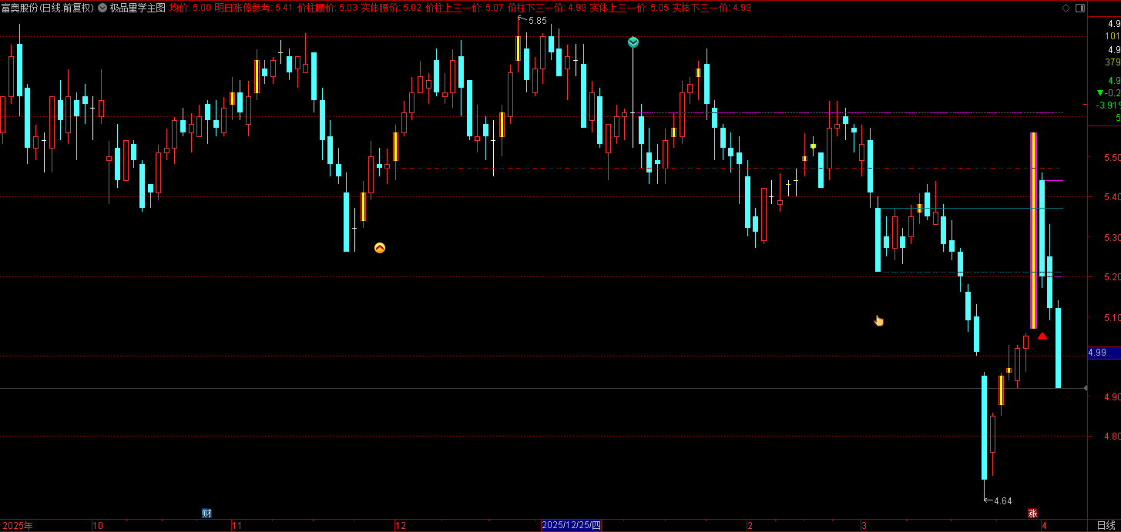Screen dimensions: 1121x532
Task: Click the 5.40 price axis label
Action: 1112,197
